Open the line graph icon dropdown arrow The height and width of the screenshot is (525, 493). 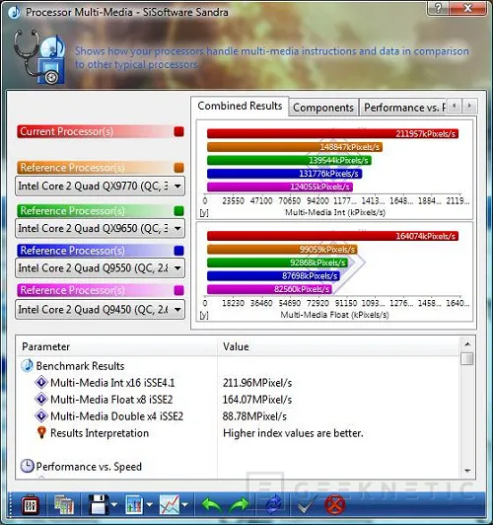click(x=184, y=504)
